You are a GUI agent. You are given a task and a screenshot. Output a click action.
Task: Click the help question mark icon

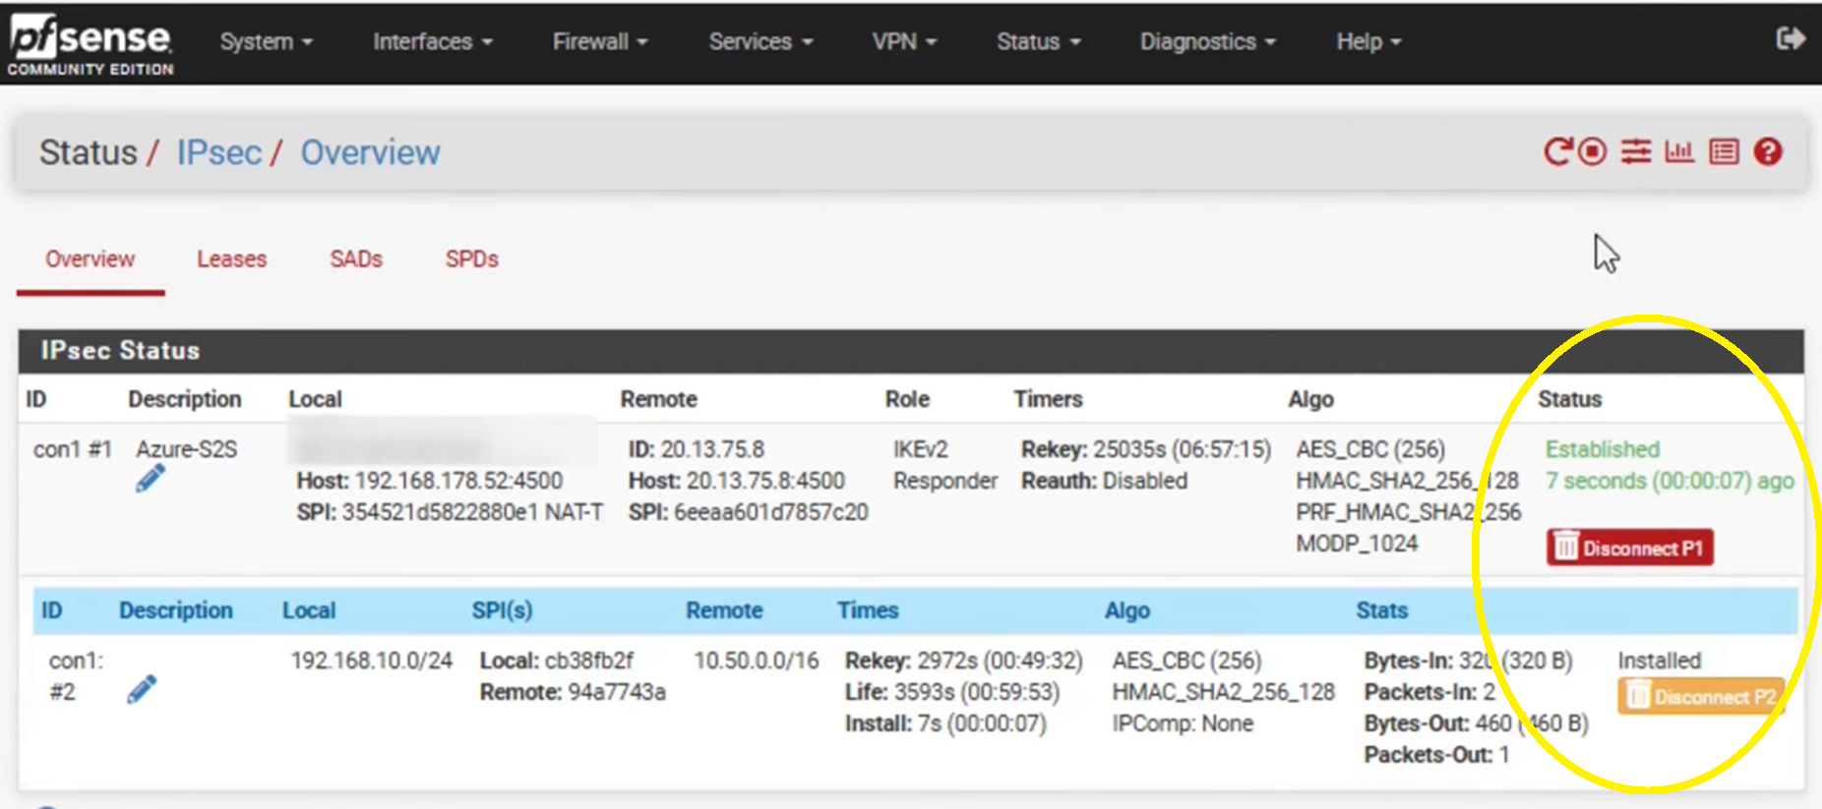(1768, 152)
